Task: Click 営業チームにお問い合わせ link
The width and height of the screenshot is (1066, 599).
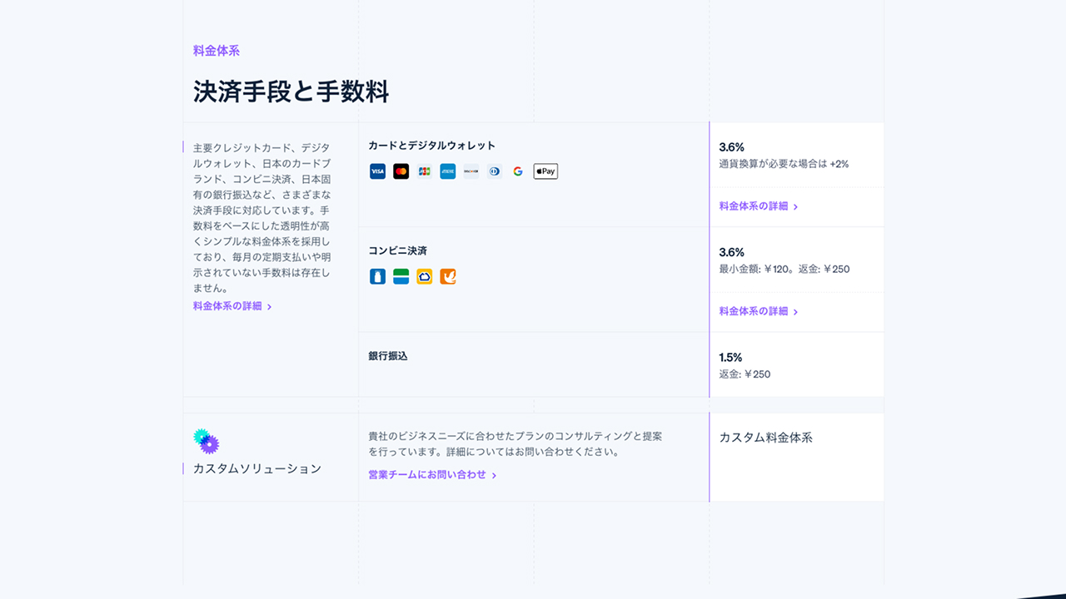Action: [427, 474]
